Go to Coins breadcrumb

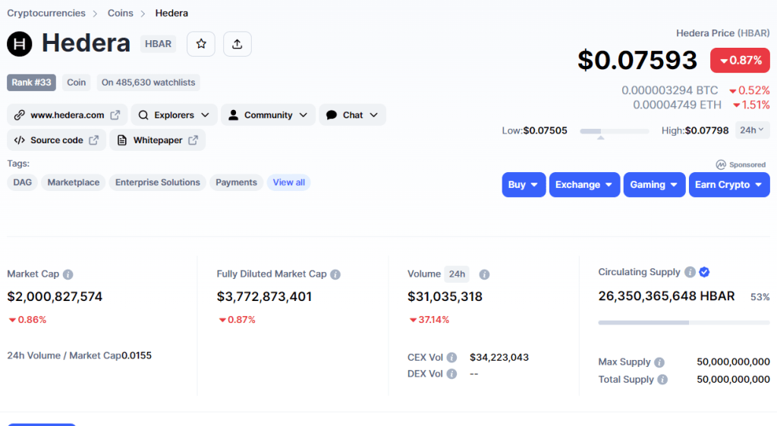pos(121,13)
